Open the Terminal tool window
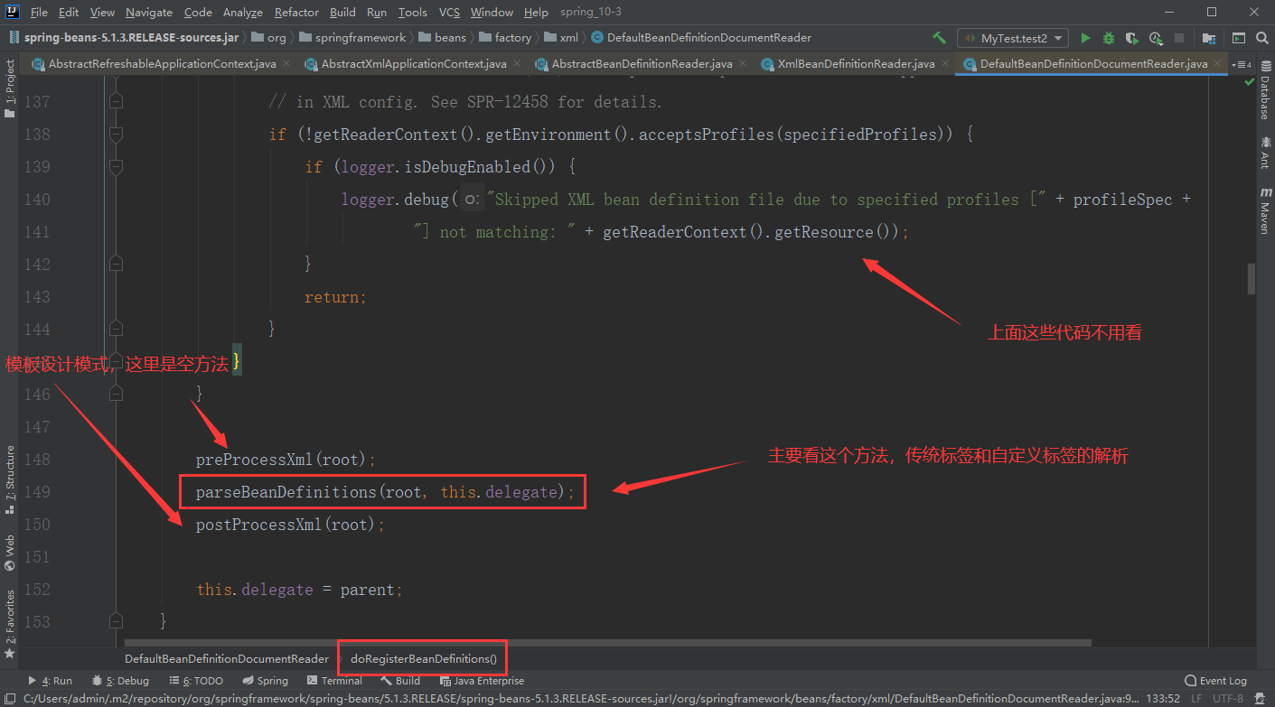The width and height of the screenshot is (1275, 707). (335, 681)
